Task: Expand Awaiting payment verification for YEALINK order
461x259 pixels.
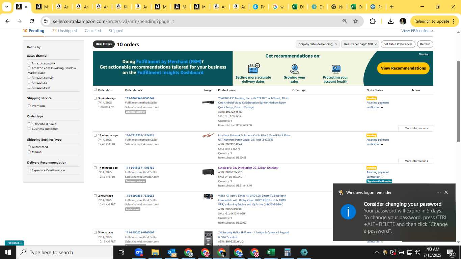Action: (382, 108)
